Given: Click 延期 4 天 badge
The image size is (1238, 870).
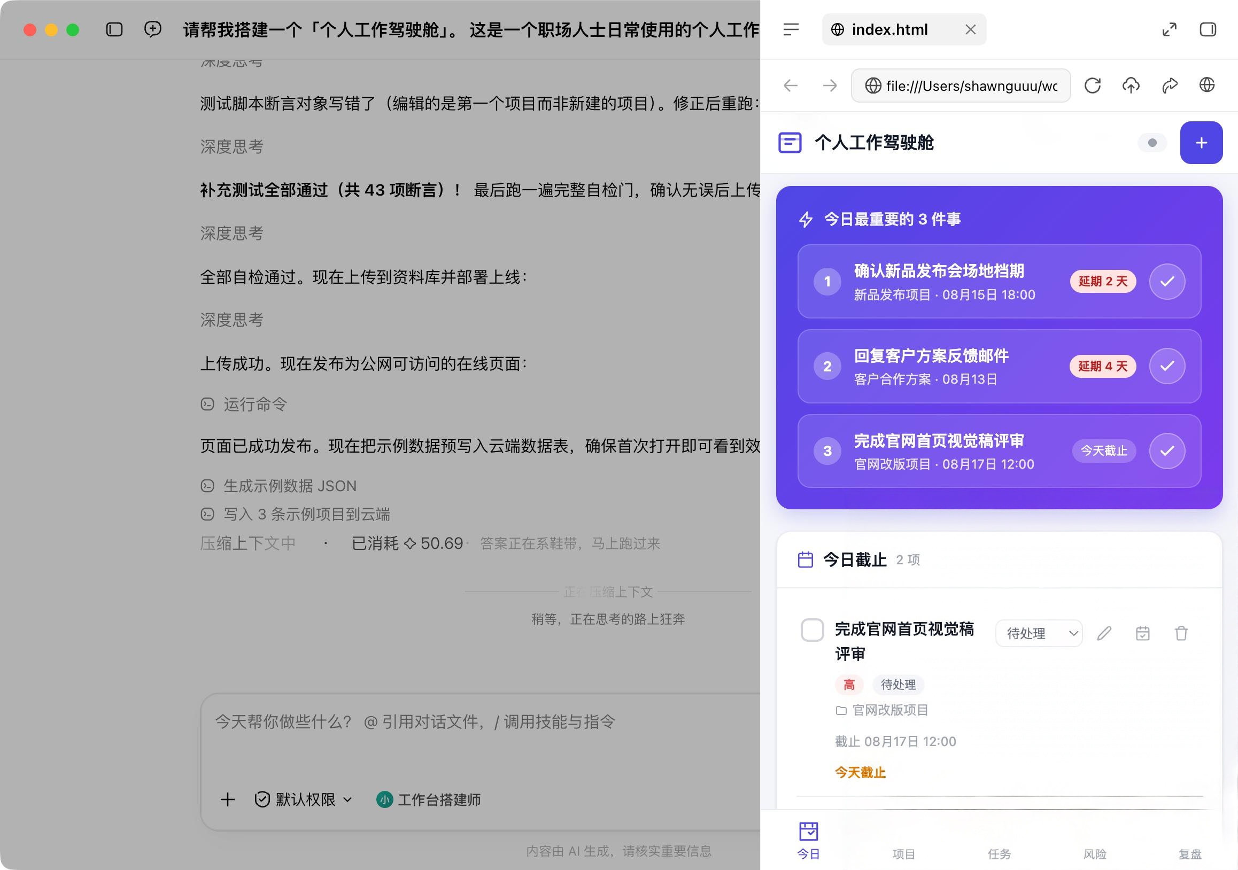Looking at the screenshot, I should click(1103, 366).
